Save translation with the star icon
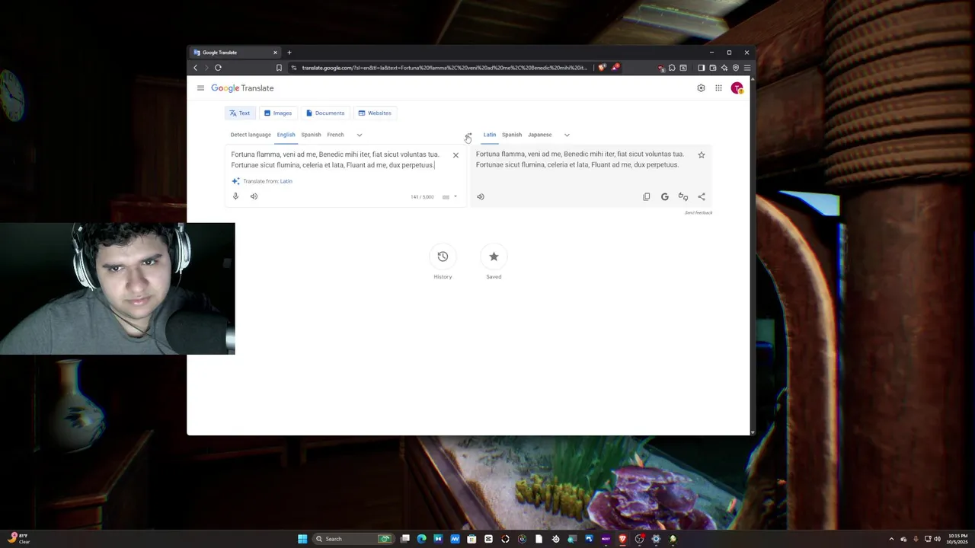 point(702,155)
